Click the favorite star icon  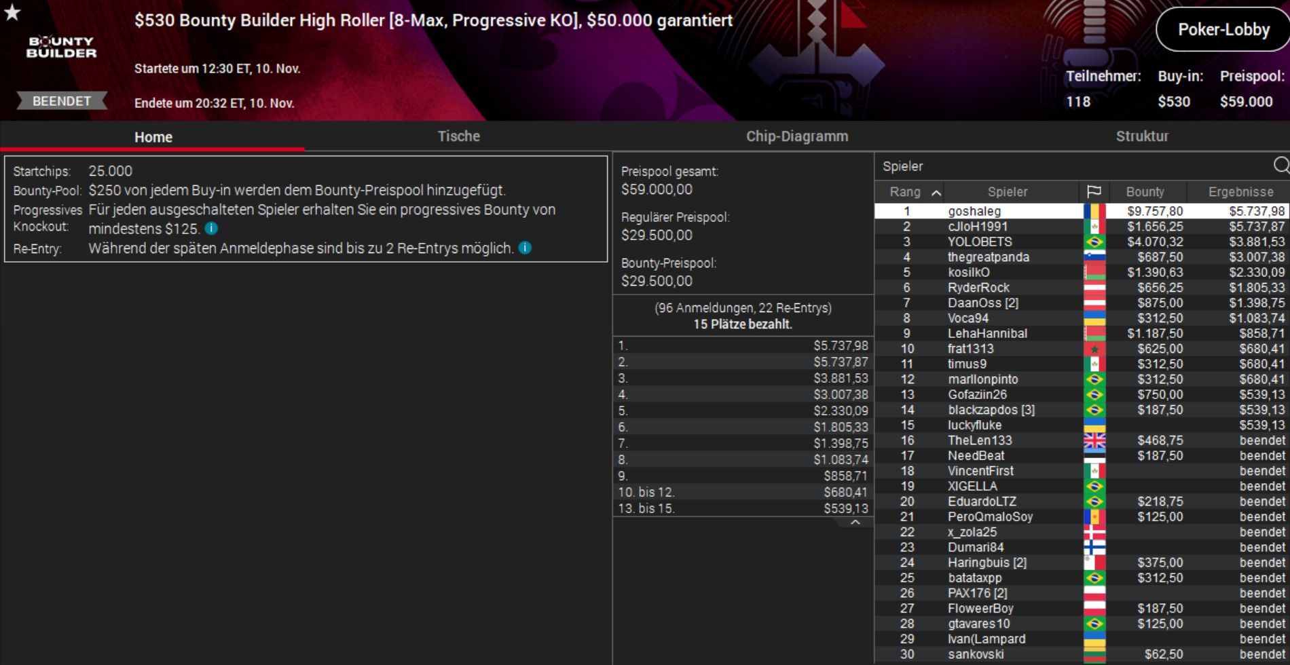coord(12,12)
